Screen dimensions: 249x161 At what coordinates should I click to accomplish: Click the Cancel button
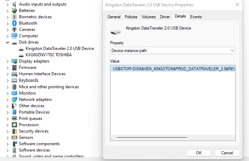point(227,153)
